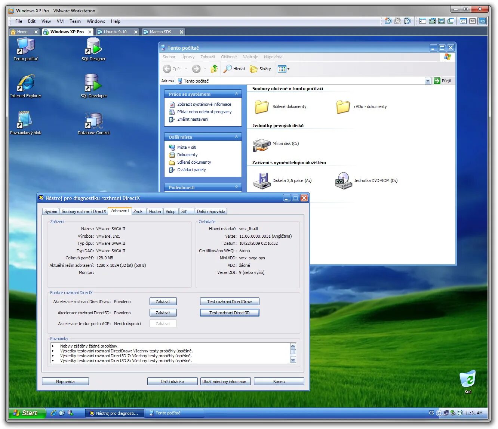Enter full screen mode icon
498x429 pixels.
(x=442, y=21)
